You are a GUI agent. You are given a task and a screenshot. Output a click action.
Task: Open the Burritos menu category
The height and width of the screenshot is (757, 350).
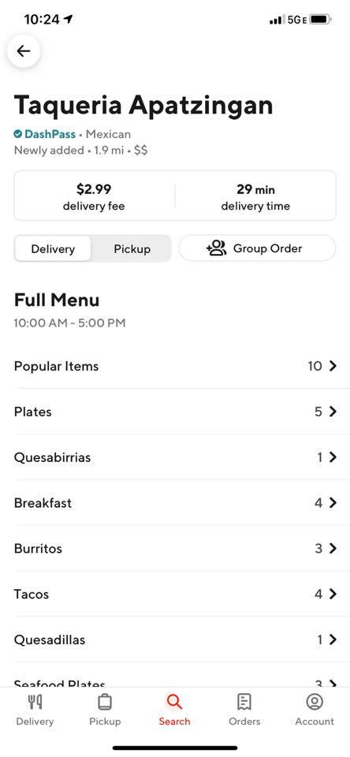point(175,549)
